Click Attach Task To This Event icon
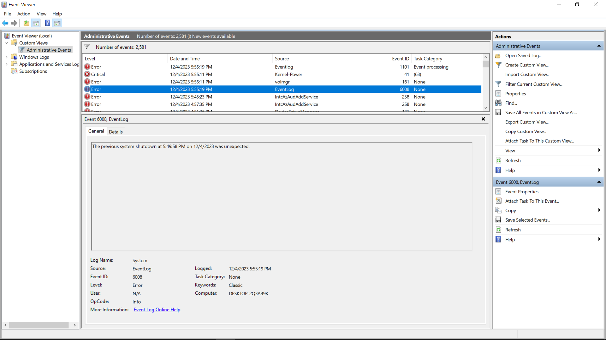 coord(498,201)
